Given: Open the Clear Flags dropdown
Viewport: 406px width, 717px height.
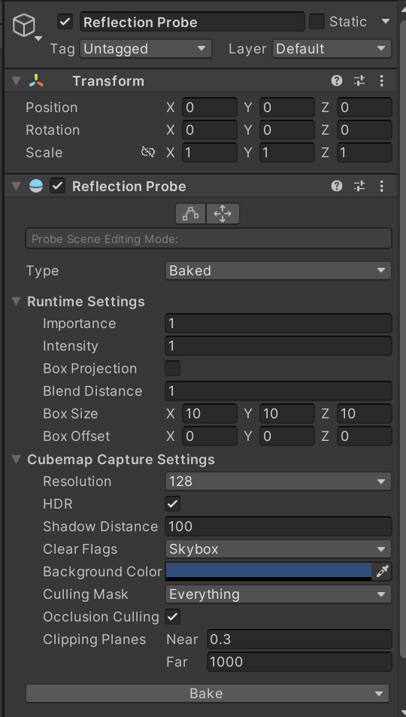Looking at the screenshot, I should (x=278, y=548).
